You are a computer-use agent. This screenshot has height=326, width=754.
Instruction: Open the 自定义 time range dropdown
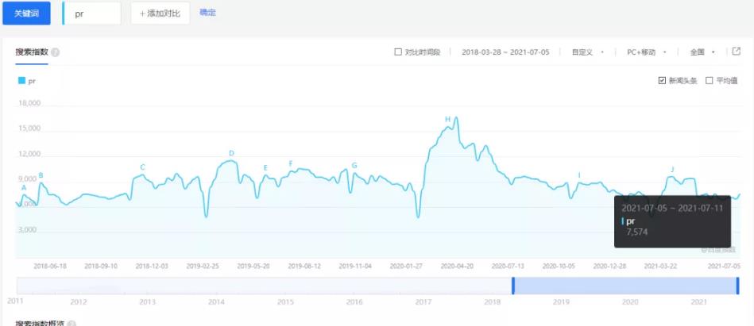point(588,52)
